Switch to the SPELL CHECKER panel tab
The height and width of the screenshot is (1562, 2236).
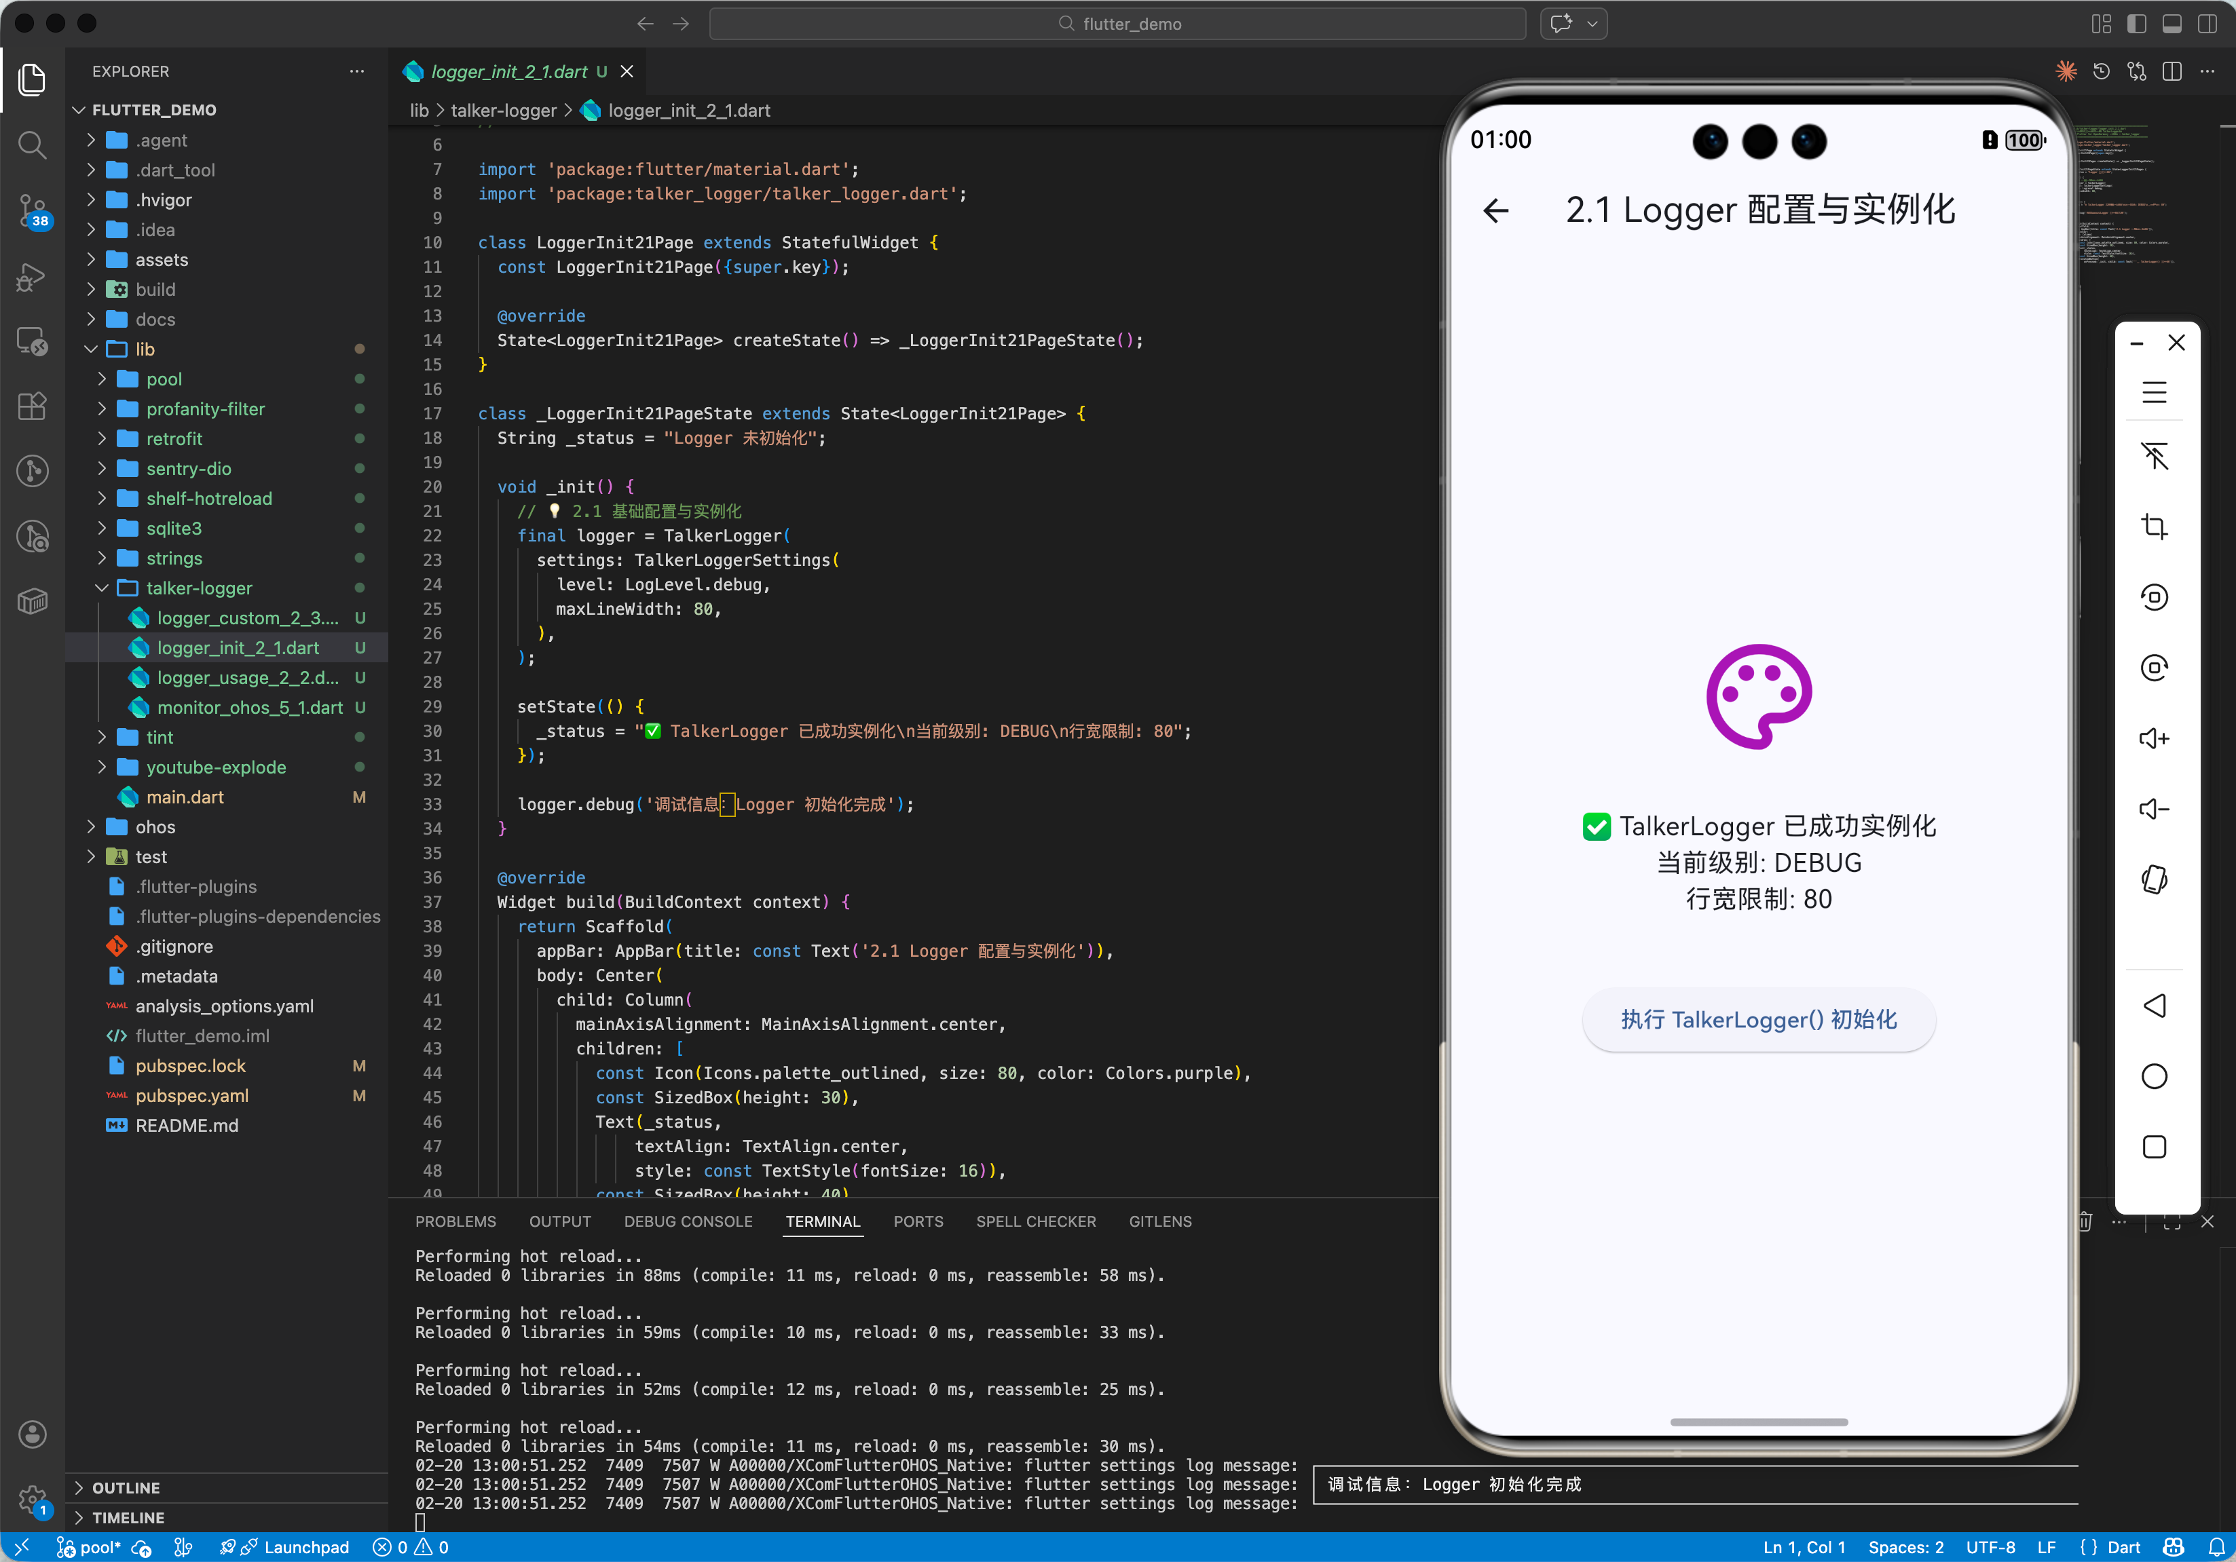tap(1036, 1221)
